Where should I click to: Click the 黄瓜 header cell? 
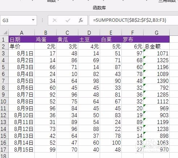point(67,39)
